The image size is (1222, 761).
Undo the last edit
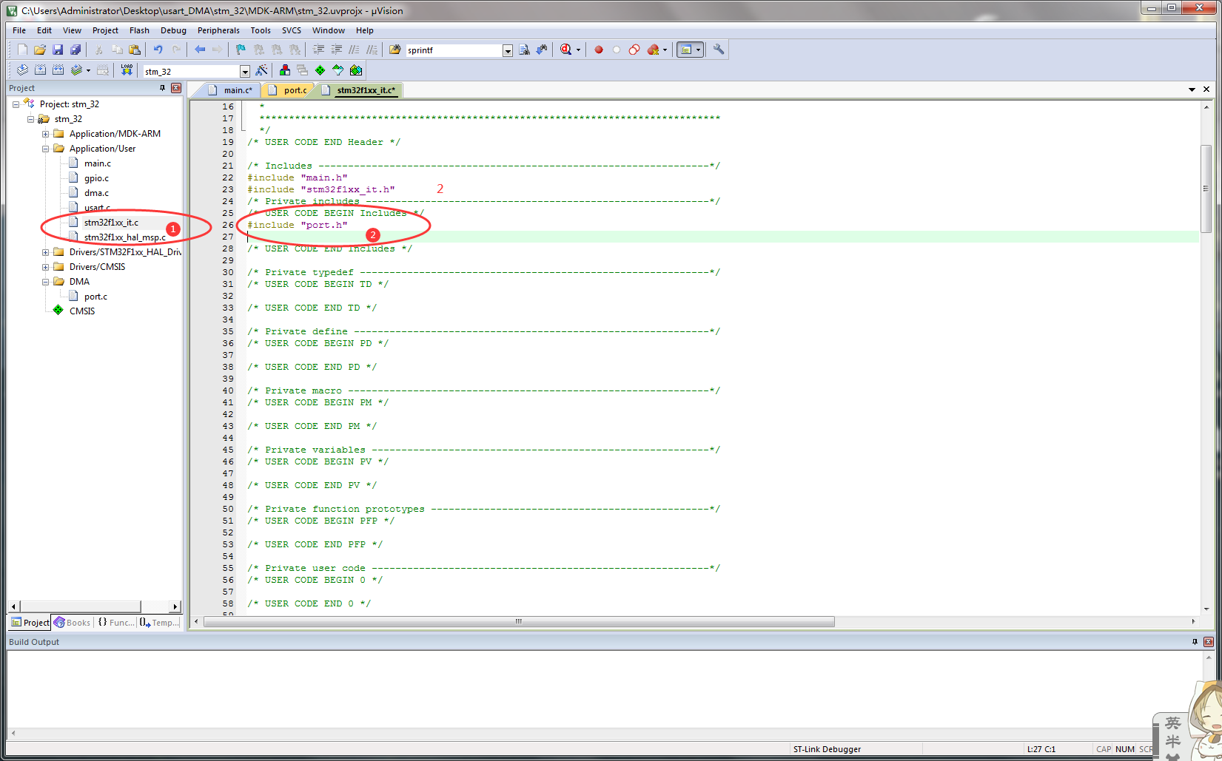point(158,50)
